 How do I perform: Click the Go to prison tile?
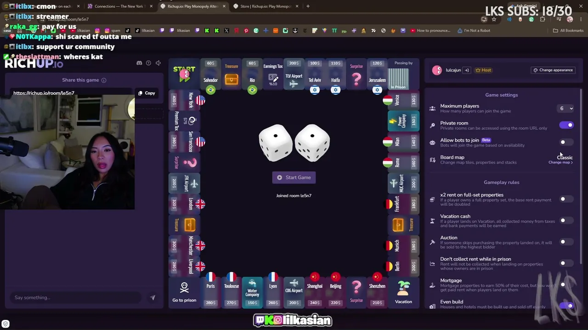[x=184, y=292]
